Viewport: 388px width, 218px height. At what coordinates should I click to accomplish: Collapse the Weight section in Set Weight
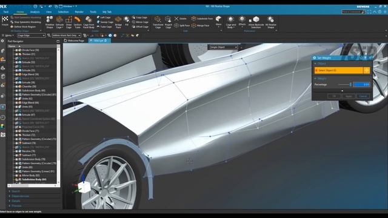[321, 79]
